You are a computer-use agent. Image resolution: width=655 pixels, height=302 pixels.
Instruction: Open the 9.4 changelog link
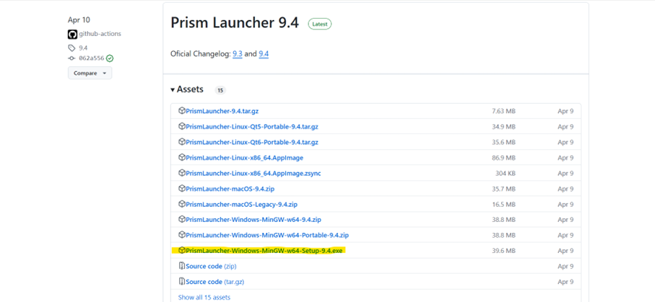click(264, 54)
